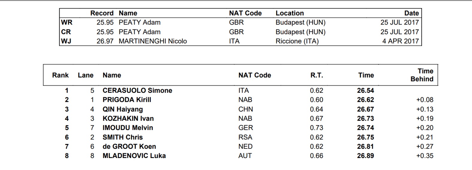Click de GROOT Koen's name

pyautogui.click(x=129, y=146)
